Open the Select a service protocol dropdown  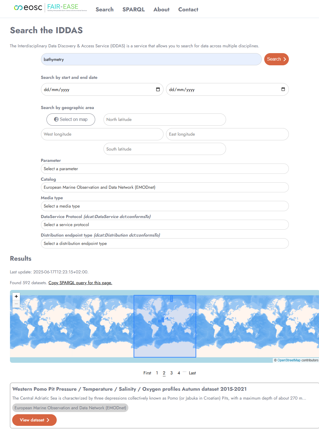coord(165,225)
